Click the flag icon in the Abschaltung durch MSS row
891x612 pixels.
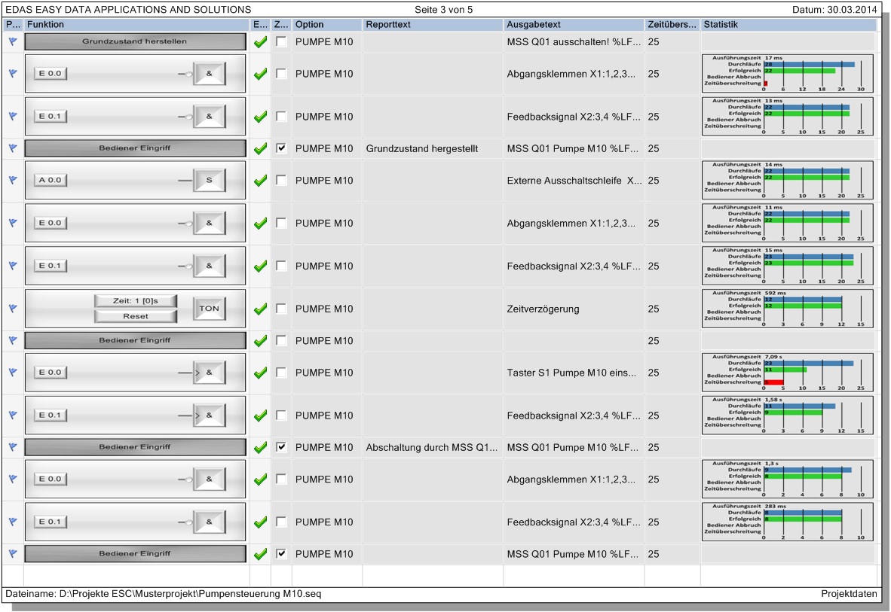[12, 447]
